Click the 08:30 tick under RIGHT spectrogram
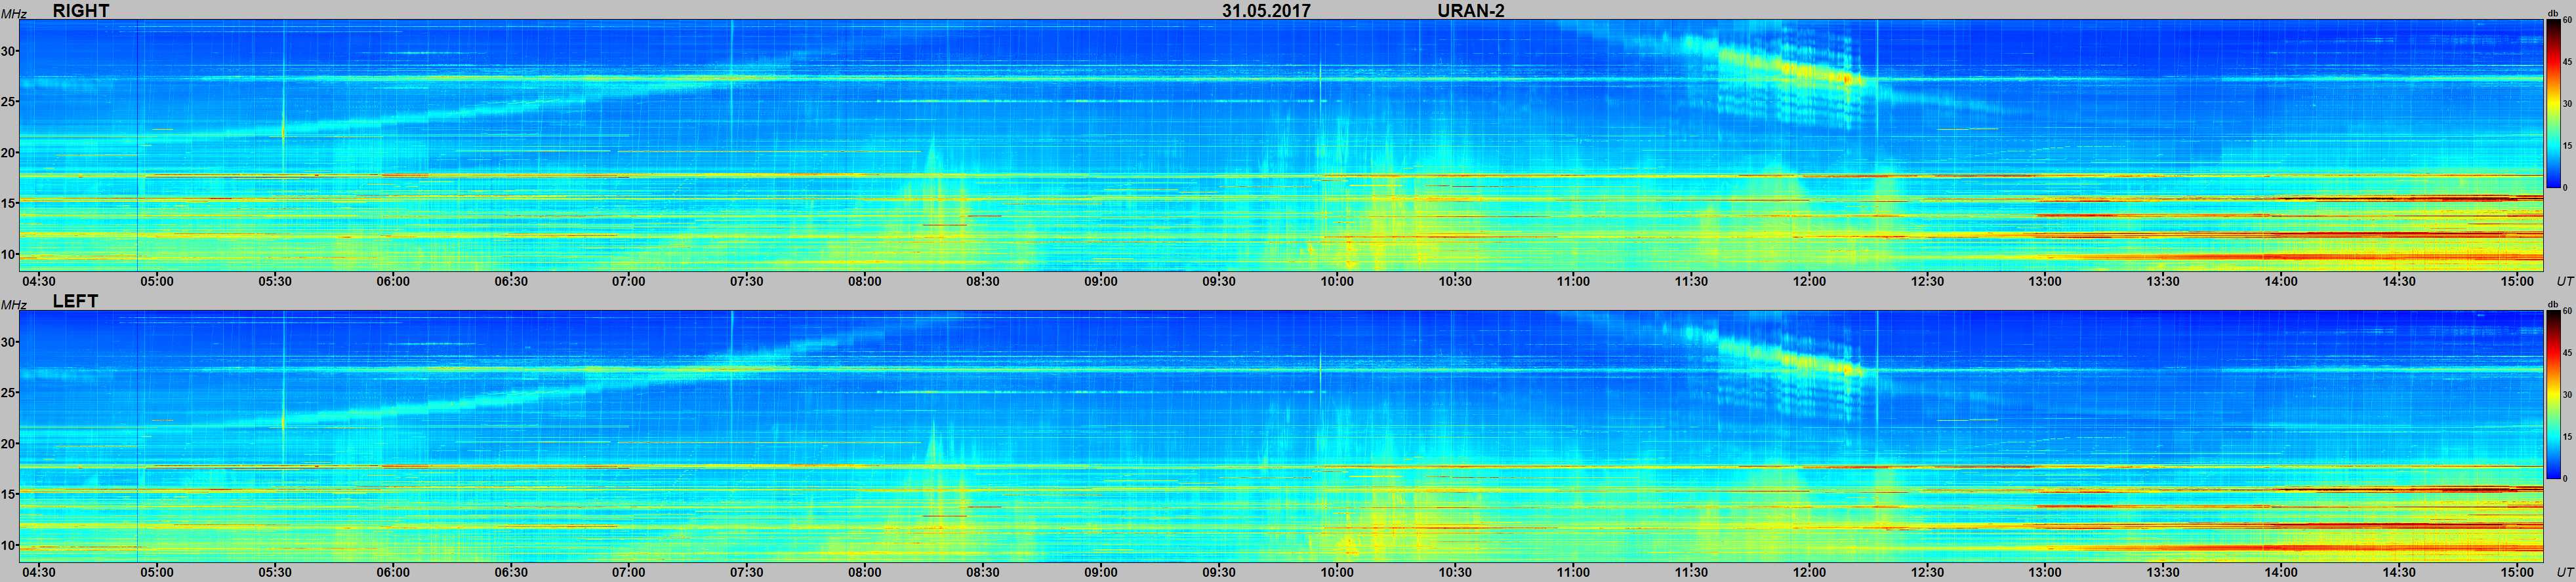This screenshot has height=582, width=2576. coord(983,282)
